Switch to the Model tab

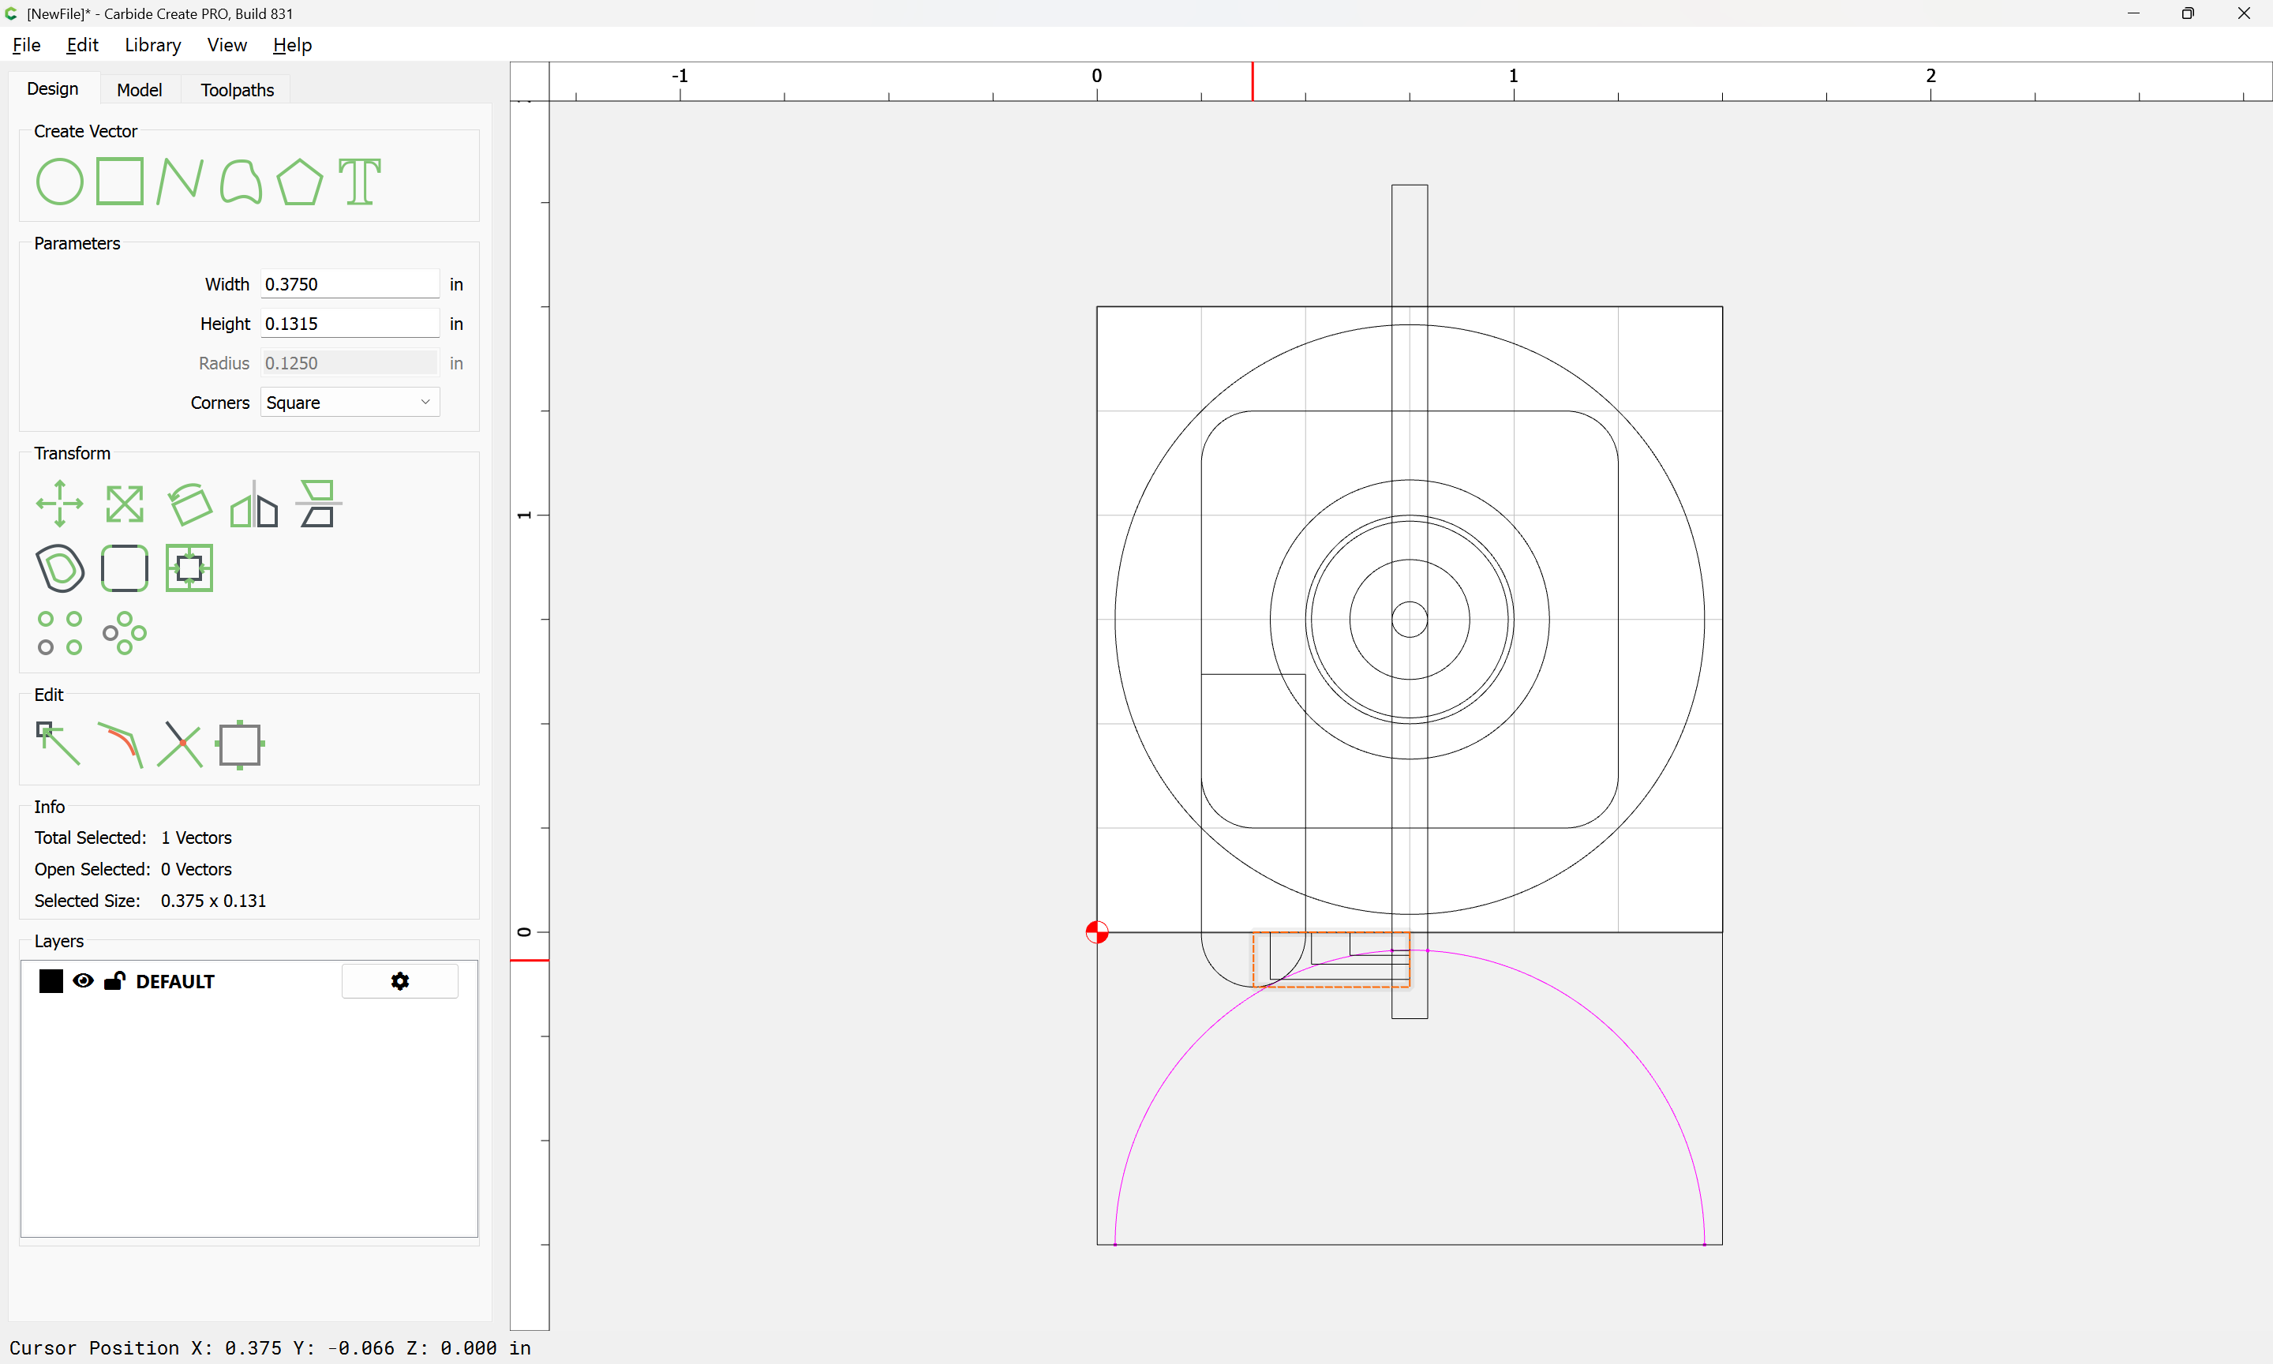tap(139, 90)
